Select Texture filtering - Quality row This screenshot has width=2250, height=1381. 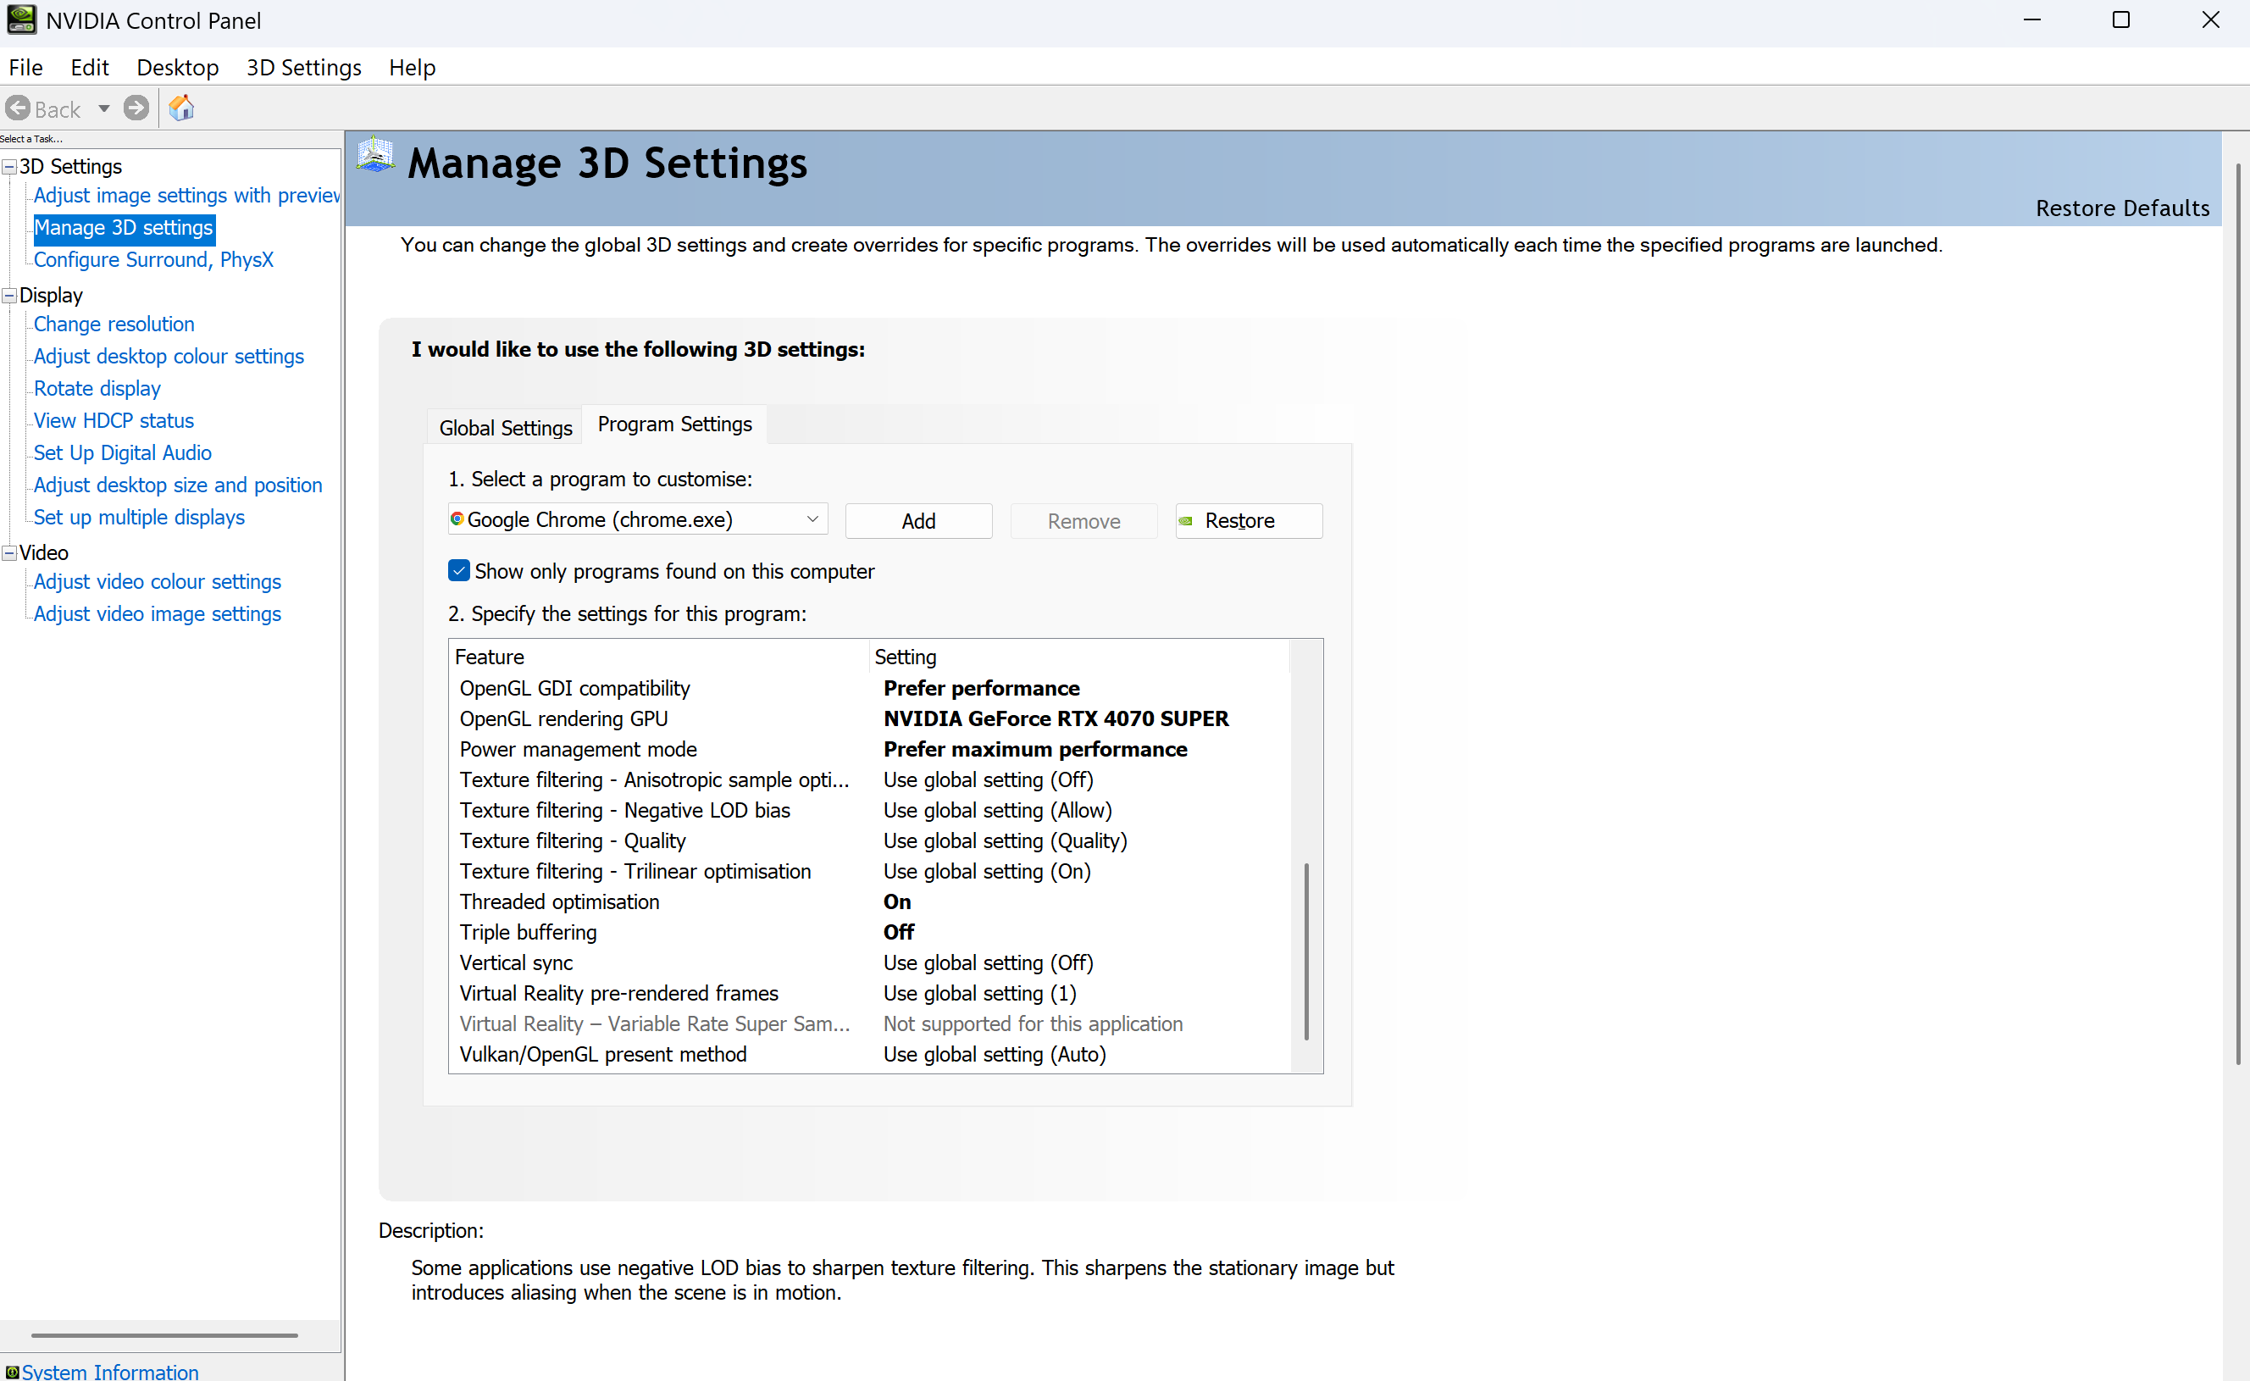[870, 840]
